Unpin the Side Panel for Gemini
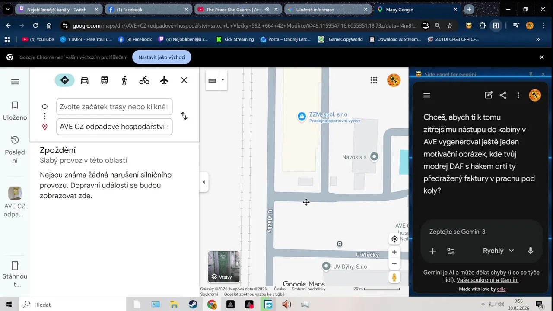553x311 pixels. tap(531, 74)
